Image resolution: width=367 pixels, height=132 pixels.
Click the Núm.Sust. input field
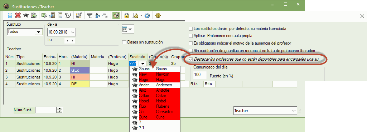point(46,110)
